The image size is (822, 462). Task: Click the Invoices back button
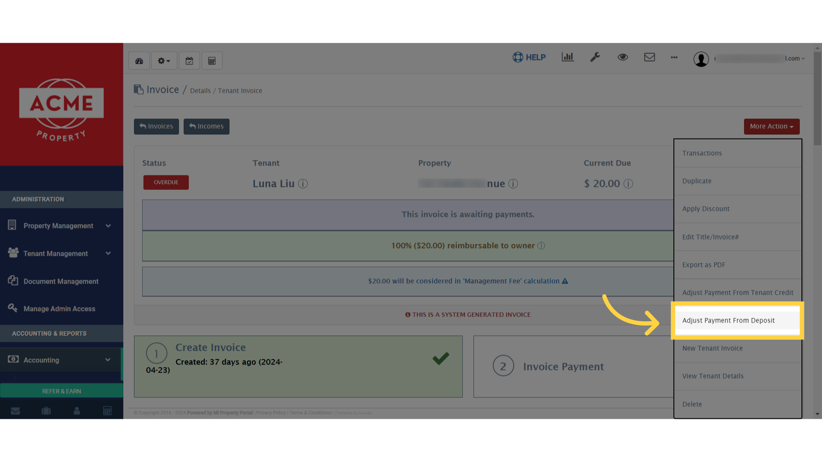pos(156,126)
